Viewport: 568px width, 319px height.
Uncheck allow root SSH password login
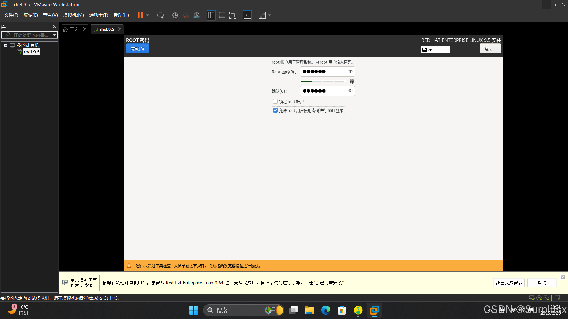pos(275,110)
